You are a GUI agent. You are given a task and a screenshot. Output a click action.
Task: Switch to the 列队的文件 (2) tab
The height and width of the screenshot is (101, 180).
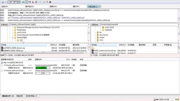8,96
